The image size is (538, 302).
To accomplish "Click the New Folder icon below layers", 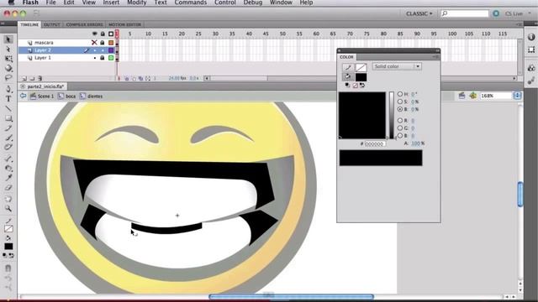I will click(x=32, y=78).
